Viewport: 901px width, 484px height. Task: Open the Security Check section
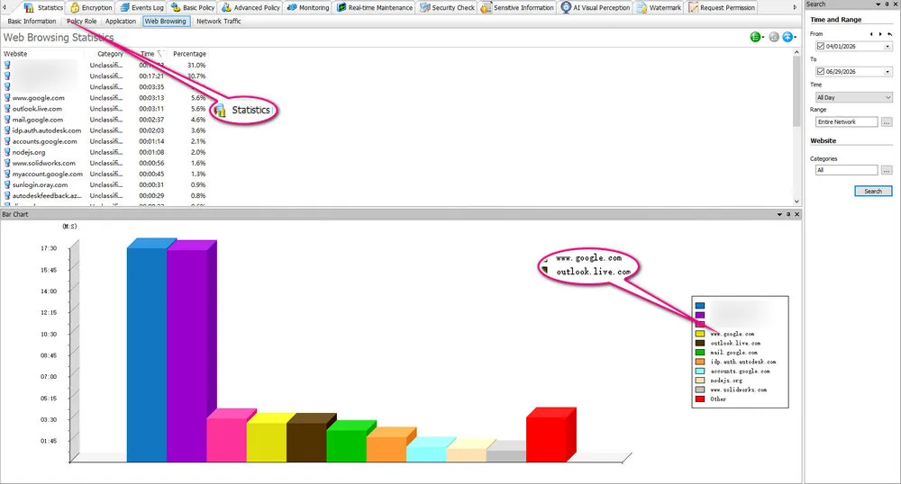click(x=447, y=7)
